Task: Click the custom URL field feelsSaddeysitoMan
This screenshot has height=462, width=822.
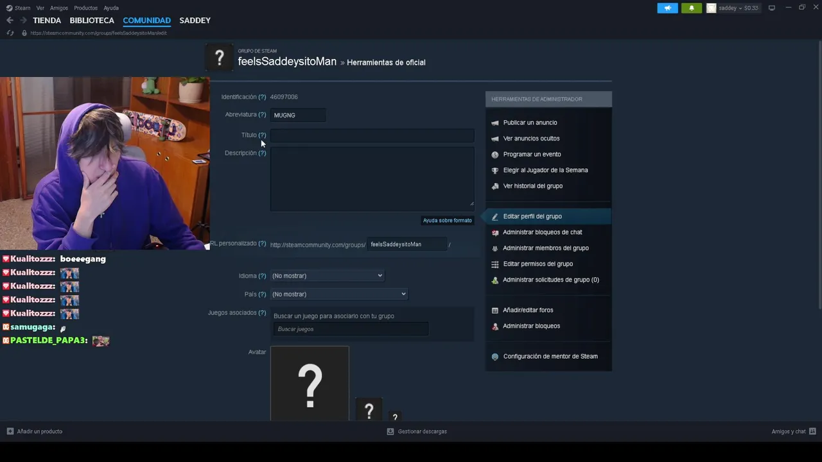Action: coord(407,244)
